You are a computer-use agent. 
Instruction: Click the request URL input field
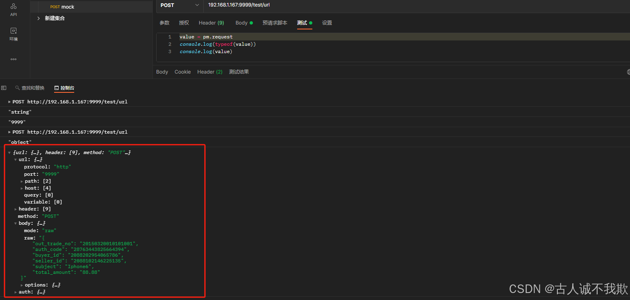click(416, 5)
